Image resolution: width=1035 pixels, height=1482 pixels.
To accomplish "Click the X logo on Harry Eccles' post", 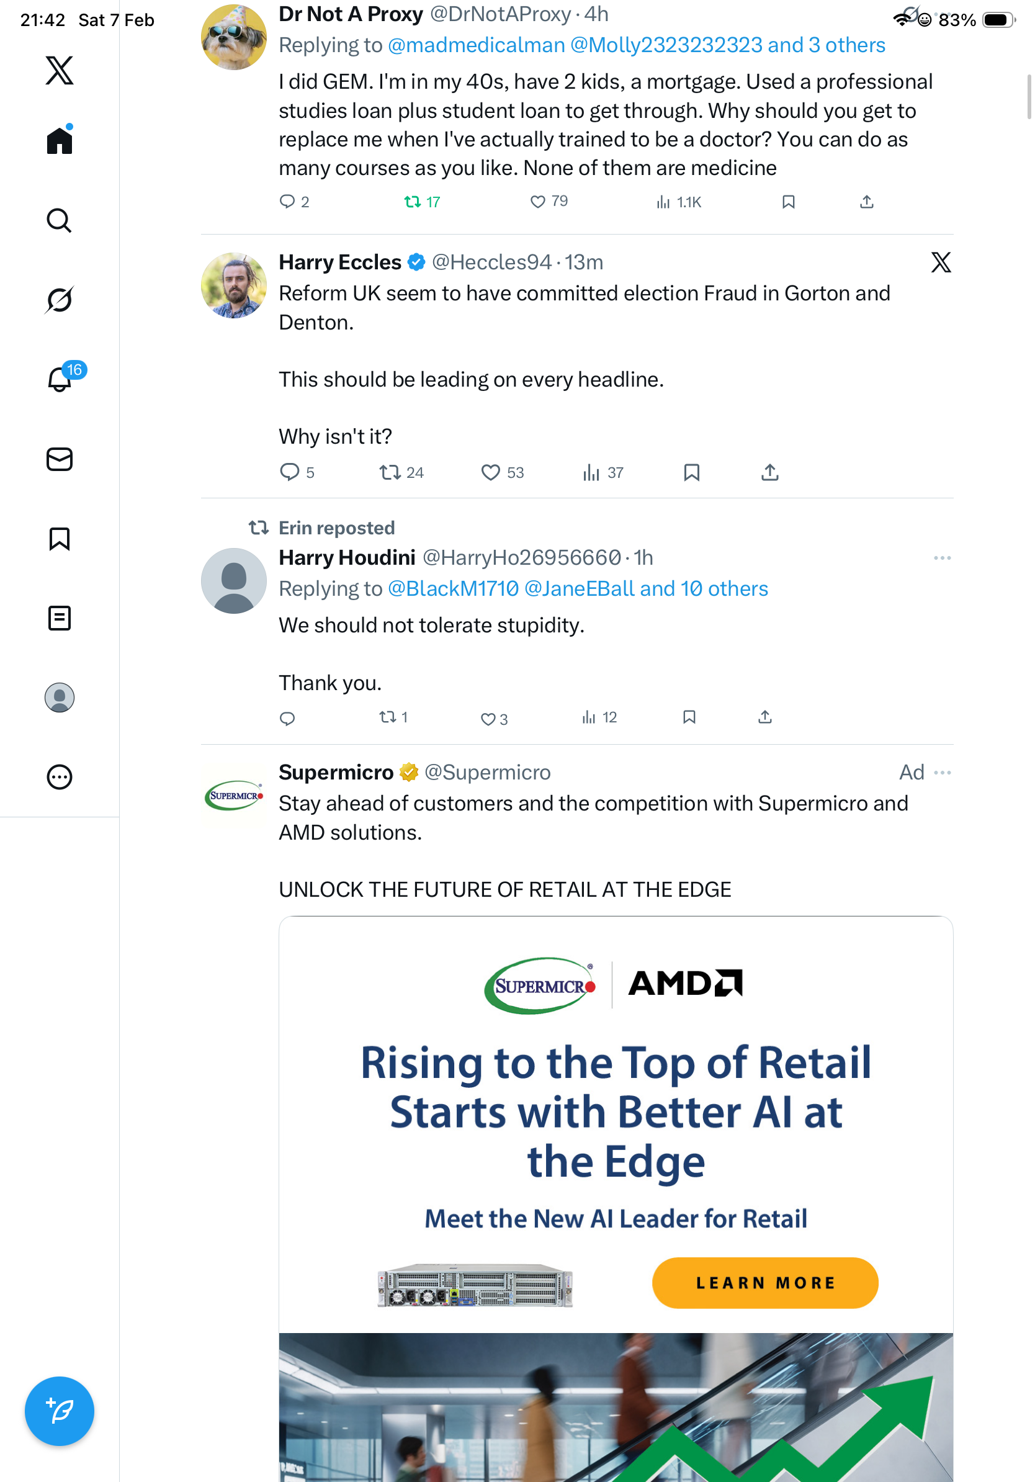I will tap(941, 262).
